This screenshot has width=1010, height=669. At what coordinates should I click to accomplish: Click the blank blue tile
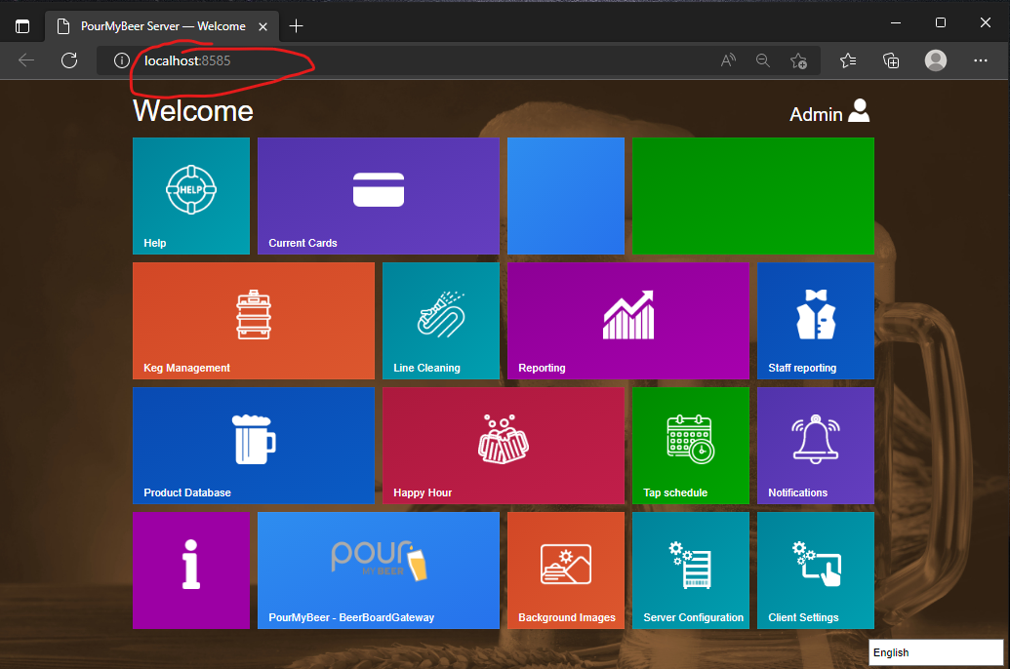(x=566, y=196)
